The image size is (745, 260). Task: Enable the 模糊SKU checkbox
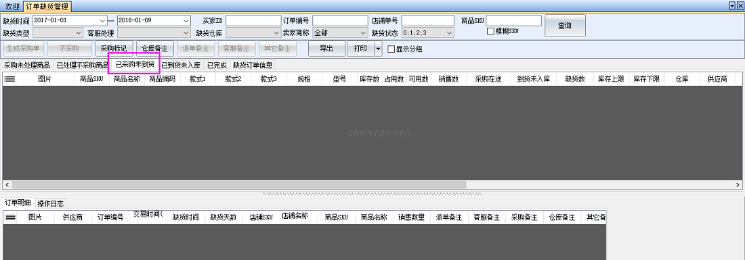(x=491, y=31)
